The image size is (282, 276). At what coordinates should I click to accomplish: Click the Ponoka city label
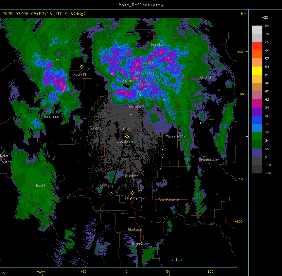click(x=157, y=45)
